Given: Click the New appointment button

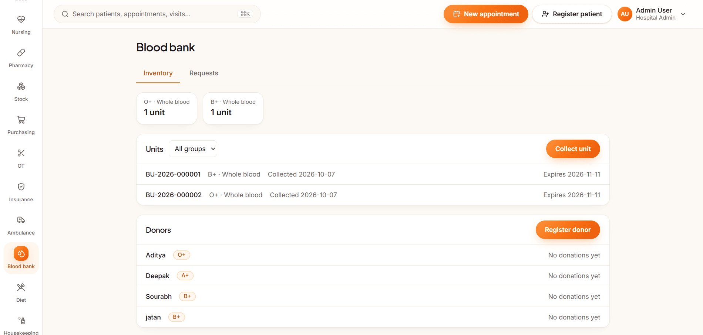Looking at the screenshot, I should 486,14.
